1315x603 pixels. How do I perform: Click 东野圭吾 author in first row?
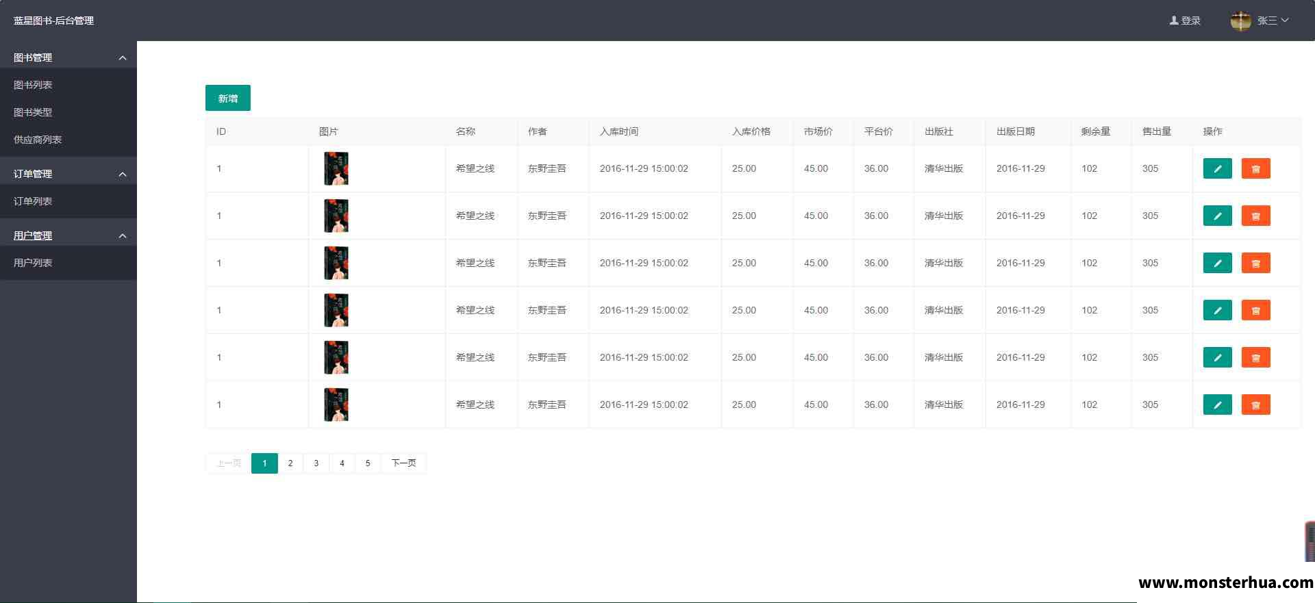pos(547,168)
